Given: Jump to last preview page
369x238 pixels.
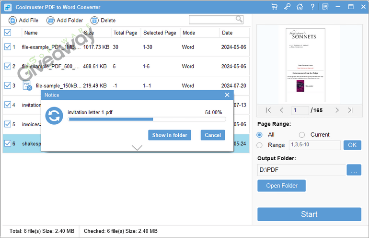Looking at the screenshot, I should click(350, 110).
